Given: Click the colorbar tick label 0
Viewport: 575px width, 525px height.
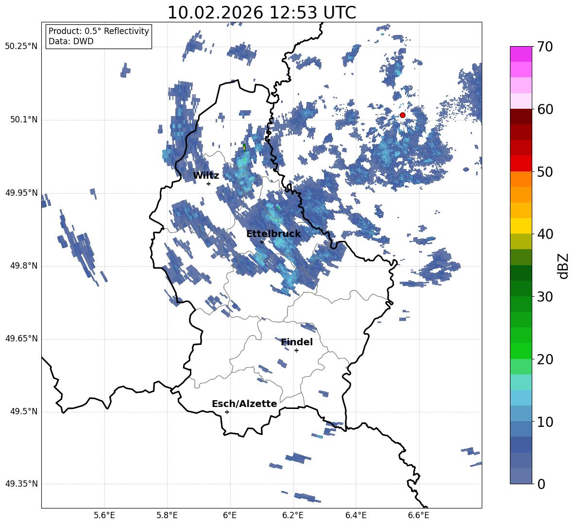Looking at the screenshot, I should tap(541, 484).
